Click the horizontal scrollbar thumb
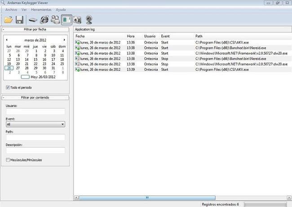Viewport: 292px width, 207px height. pos(147,198)
